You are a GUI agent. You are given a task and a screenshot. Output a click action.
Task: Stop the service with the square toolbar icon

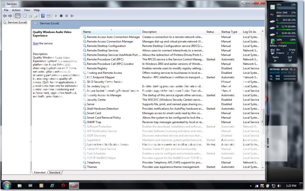61,16
